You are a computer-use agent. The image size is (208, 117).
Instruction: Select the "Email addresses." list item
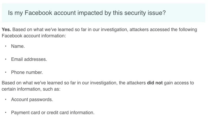pos(29,59)
